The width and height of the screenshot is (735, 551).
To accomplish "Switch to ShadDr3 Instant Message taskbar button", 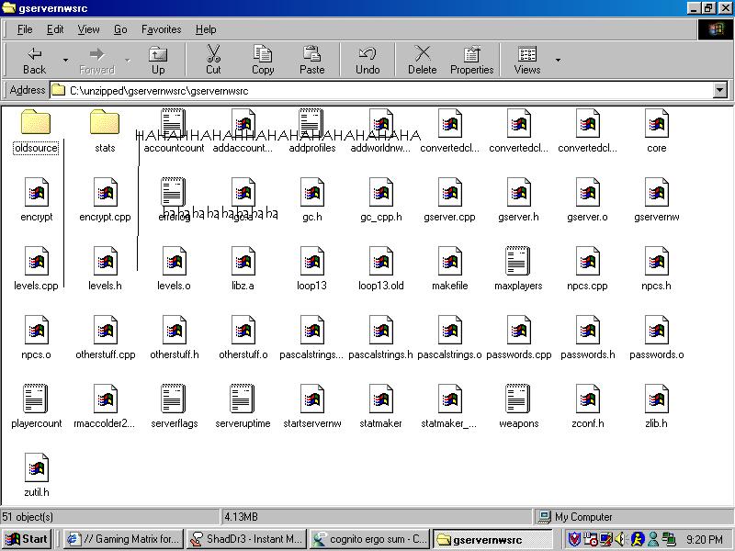I will click(x=246, y=539).
